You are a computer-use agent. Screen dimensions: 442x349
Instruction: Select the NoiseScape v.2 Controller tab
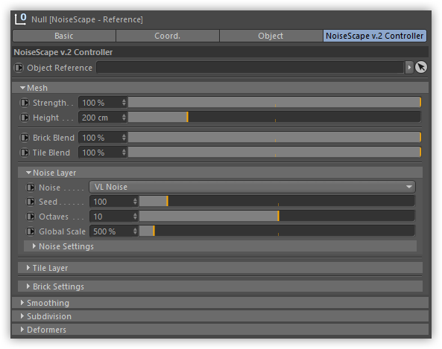tap(375, 36)
